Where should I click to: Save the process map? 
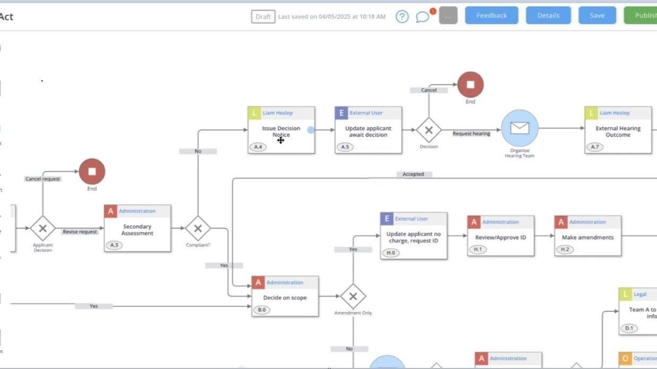pos(597,15)
